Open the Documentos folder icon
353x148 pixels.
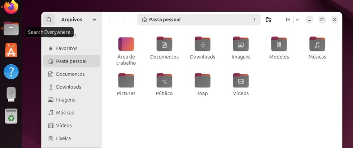point(164,44)
